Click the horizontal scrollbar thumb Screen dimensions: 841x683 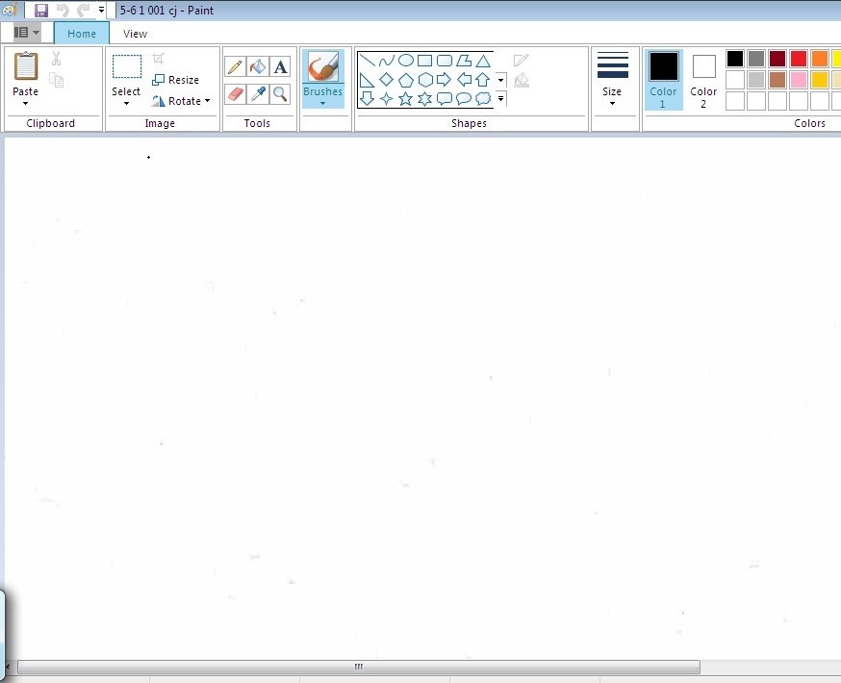[358, 667]
